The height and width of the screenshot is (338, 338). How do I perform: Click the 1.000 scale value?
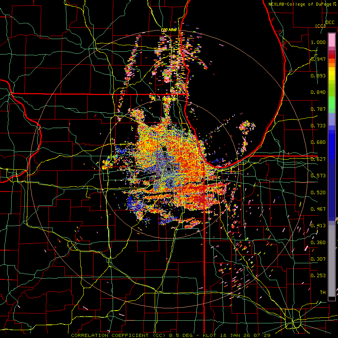(318, 42)
